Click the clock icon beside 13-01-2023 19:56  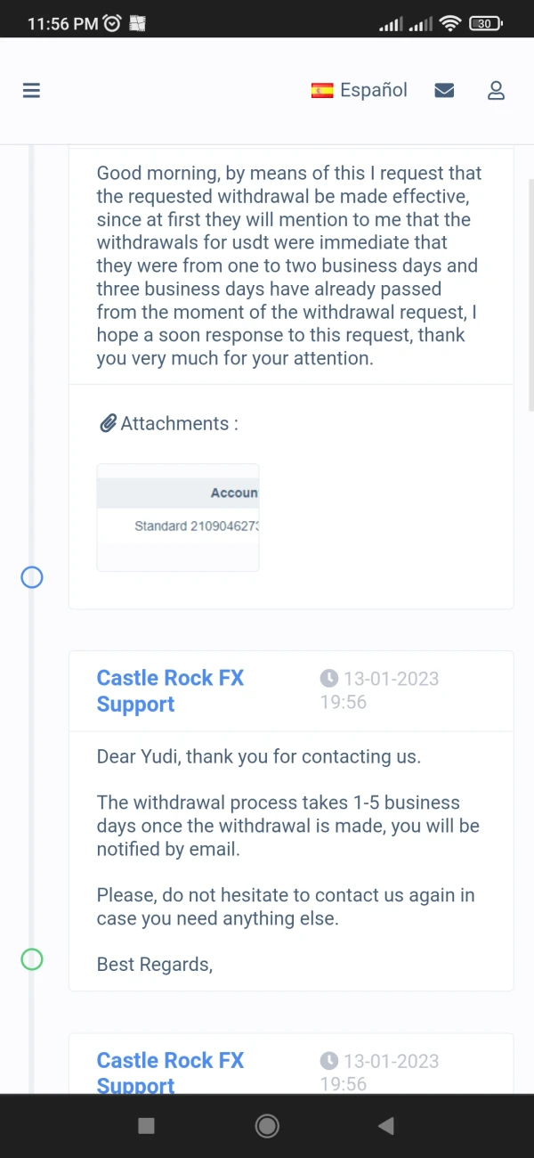(329, 679)
